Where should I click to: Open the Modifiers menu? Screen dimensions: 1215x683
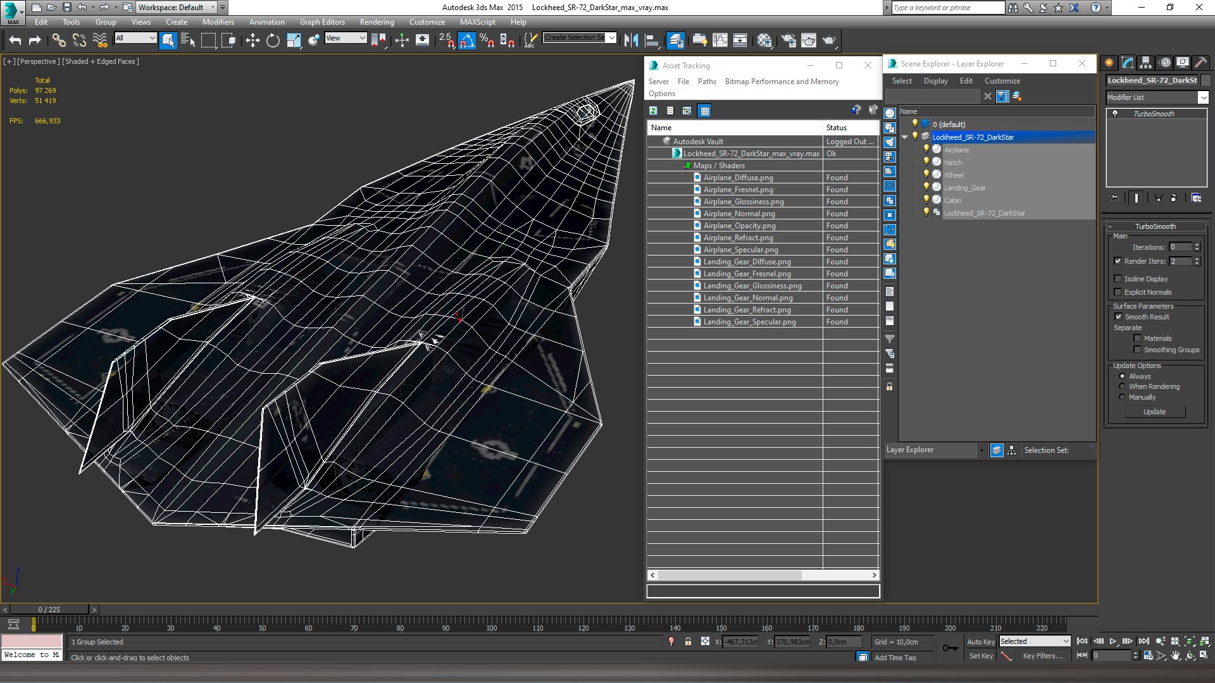point(218,22)
